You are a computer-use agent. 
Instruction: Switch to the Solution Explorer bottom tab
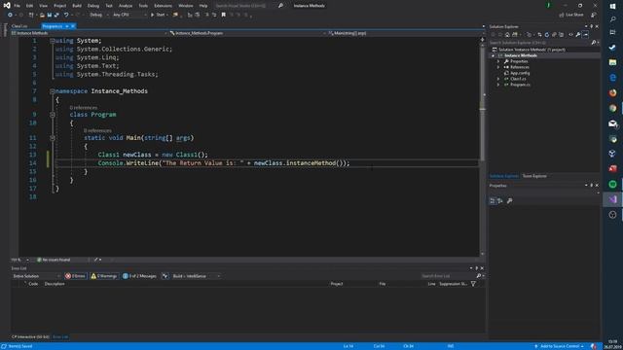pos(504,176)
